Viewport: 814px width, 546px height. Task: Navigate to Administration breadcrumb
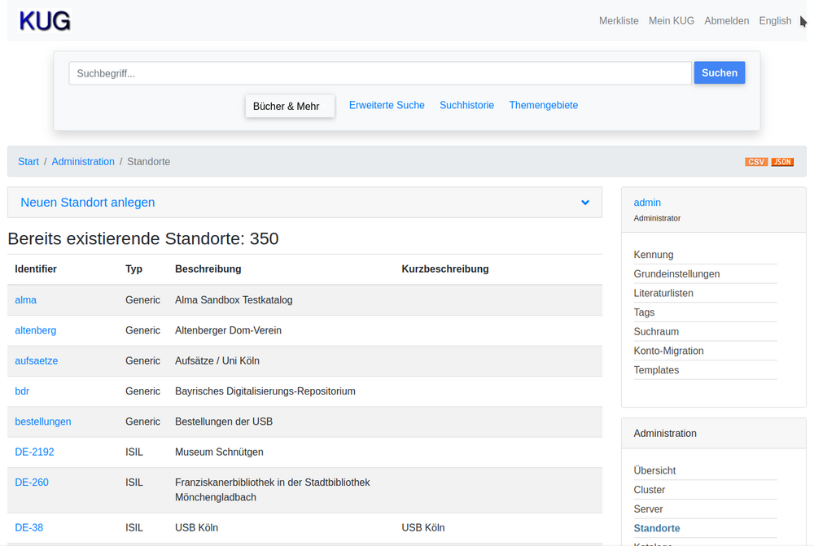(x=83, y=162)
